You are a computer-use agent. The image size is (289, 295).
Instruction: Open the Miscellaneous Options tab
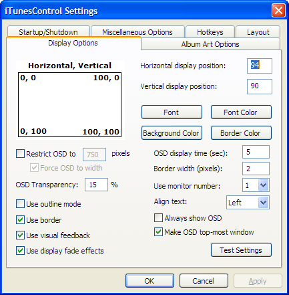coord(137,31)
